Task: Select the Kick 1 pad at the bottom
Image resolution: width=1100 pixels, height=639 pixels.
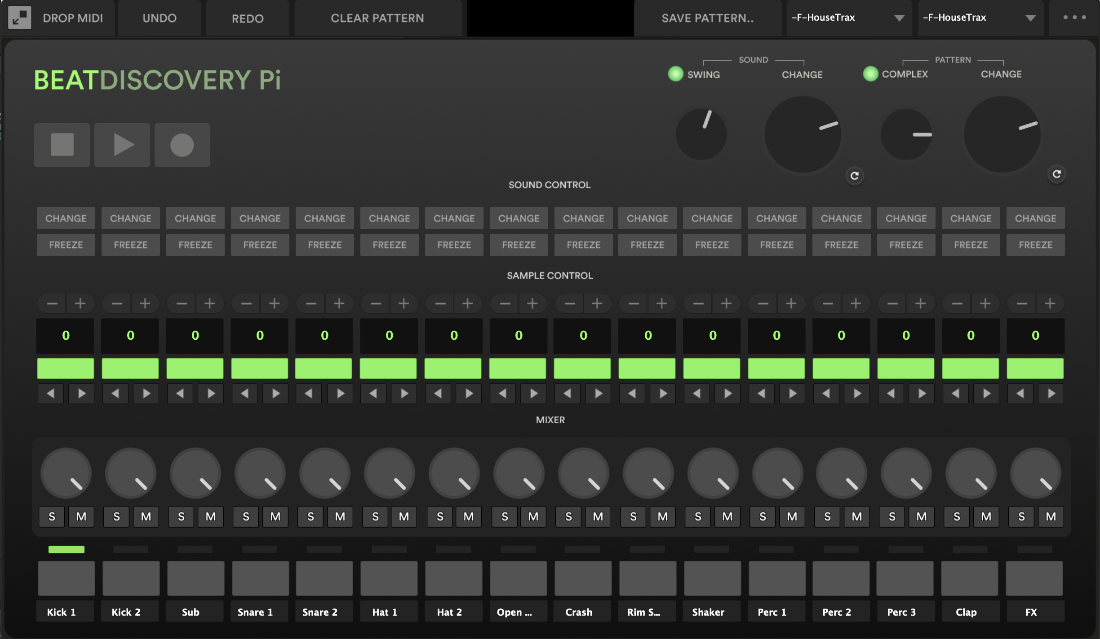Action: (66, 578)
